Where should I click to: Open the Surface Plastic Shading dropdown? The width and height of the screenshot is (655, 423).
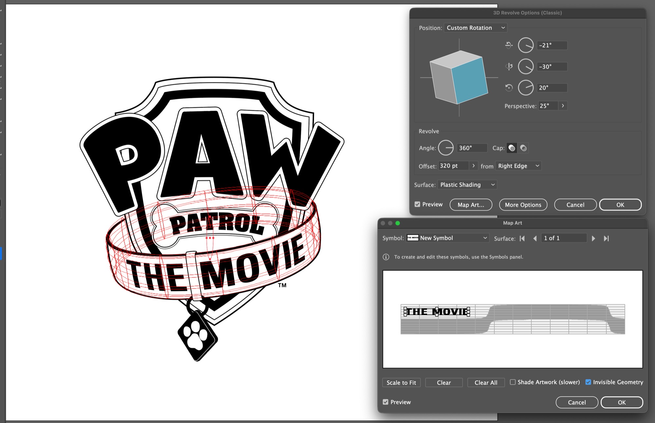(467, 185)
